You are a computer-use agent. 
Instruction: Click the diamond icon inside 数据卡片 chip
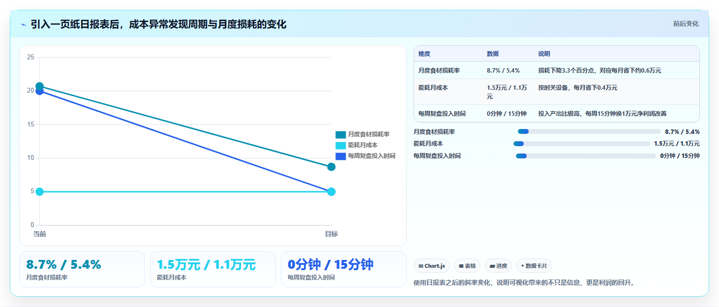(x=523, y=266)
